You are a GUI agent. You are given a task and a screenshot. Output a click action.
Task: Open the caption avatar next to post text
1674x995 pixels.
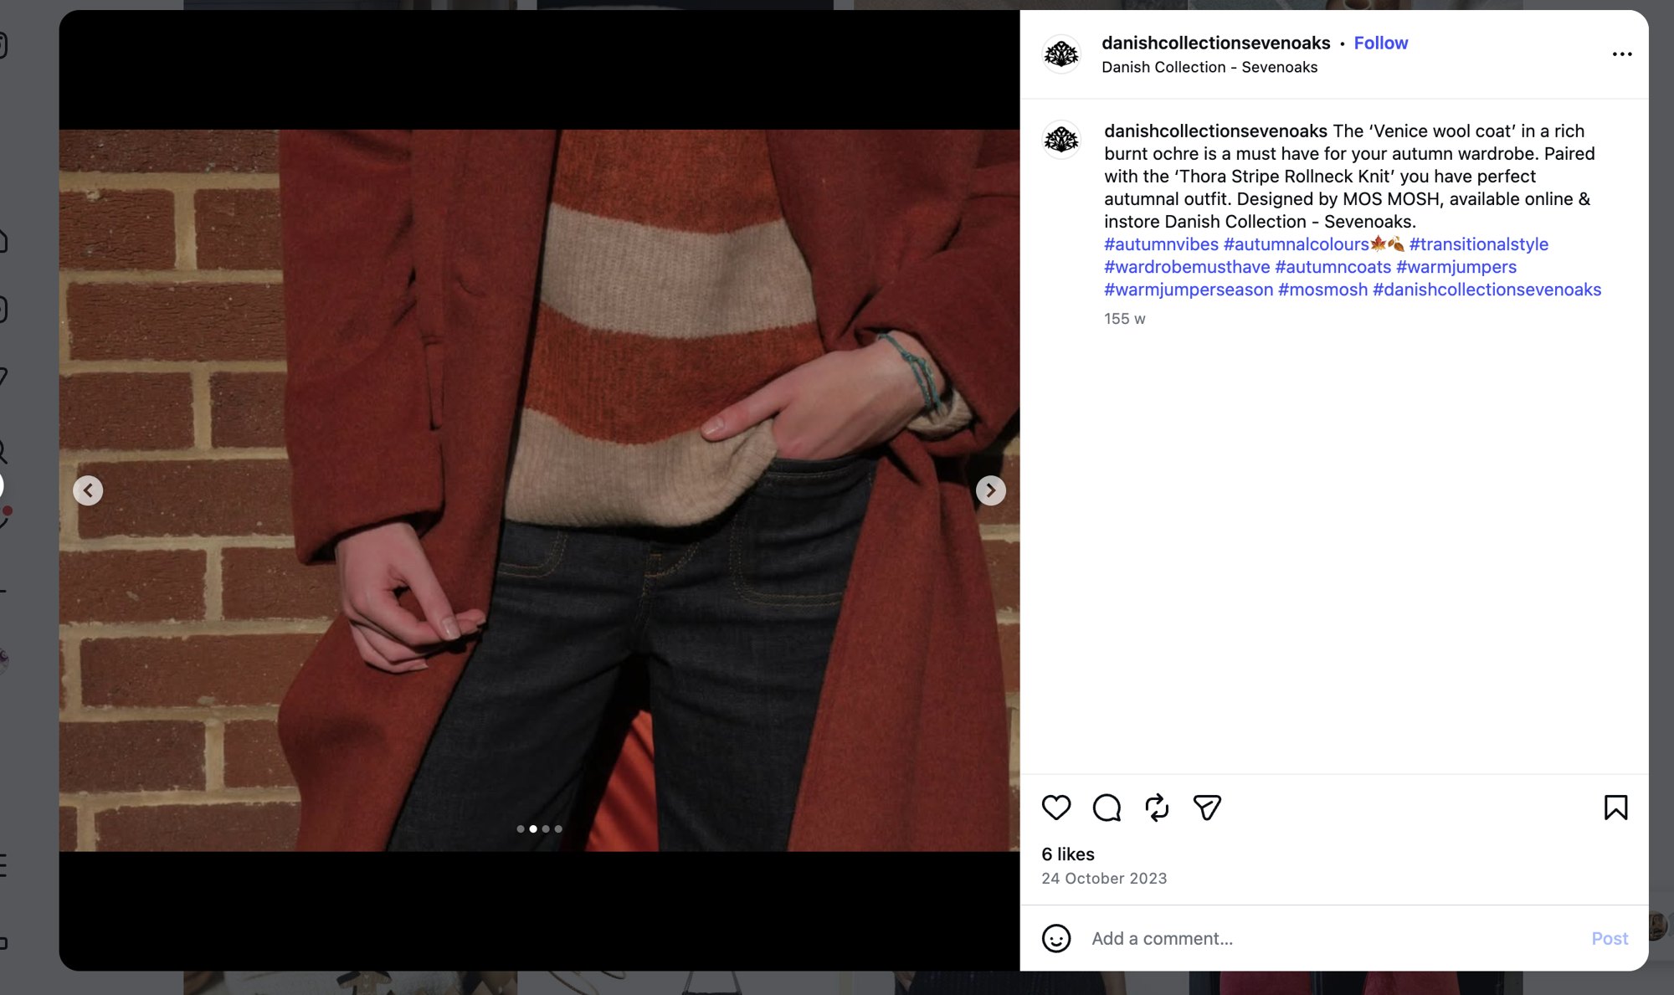1061,139
